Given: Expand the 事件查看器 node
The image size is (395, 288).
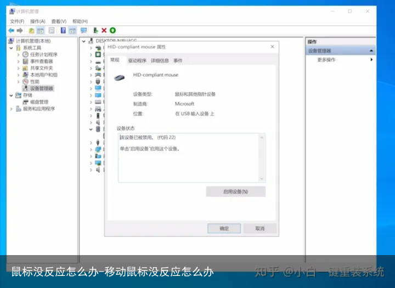Looking at the screenshot, I should click(x=19, y=61).
